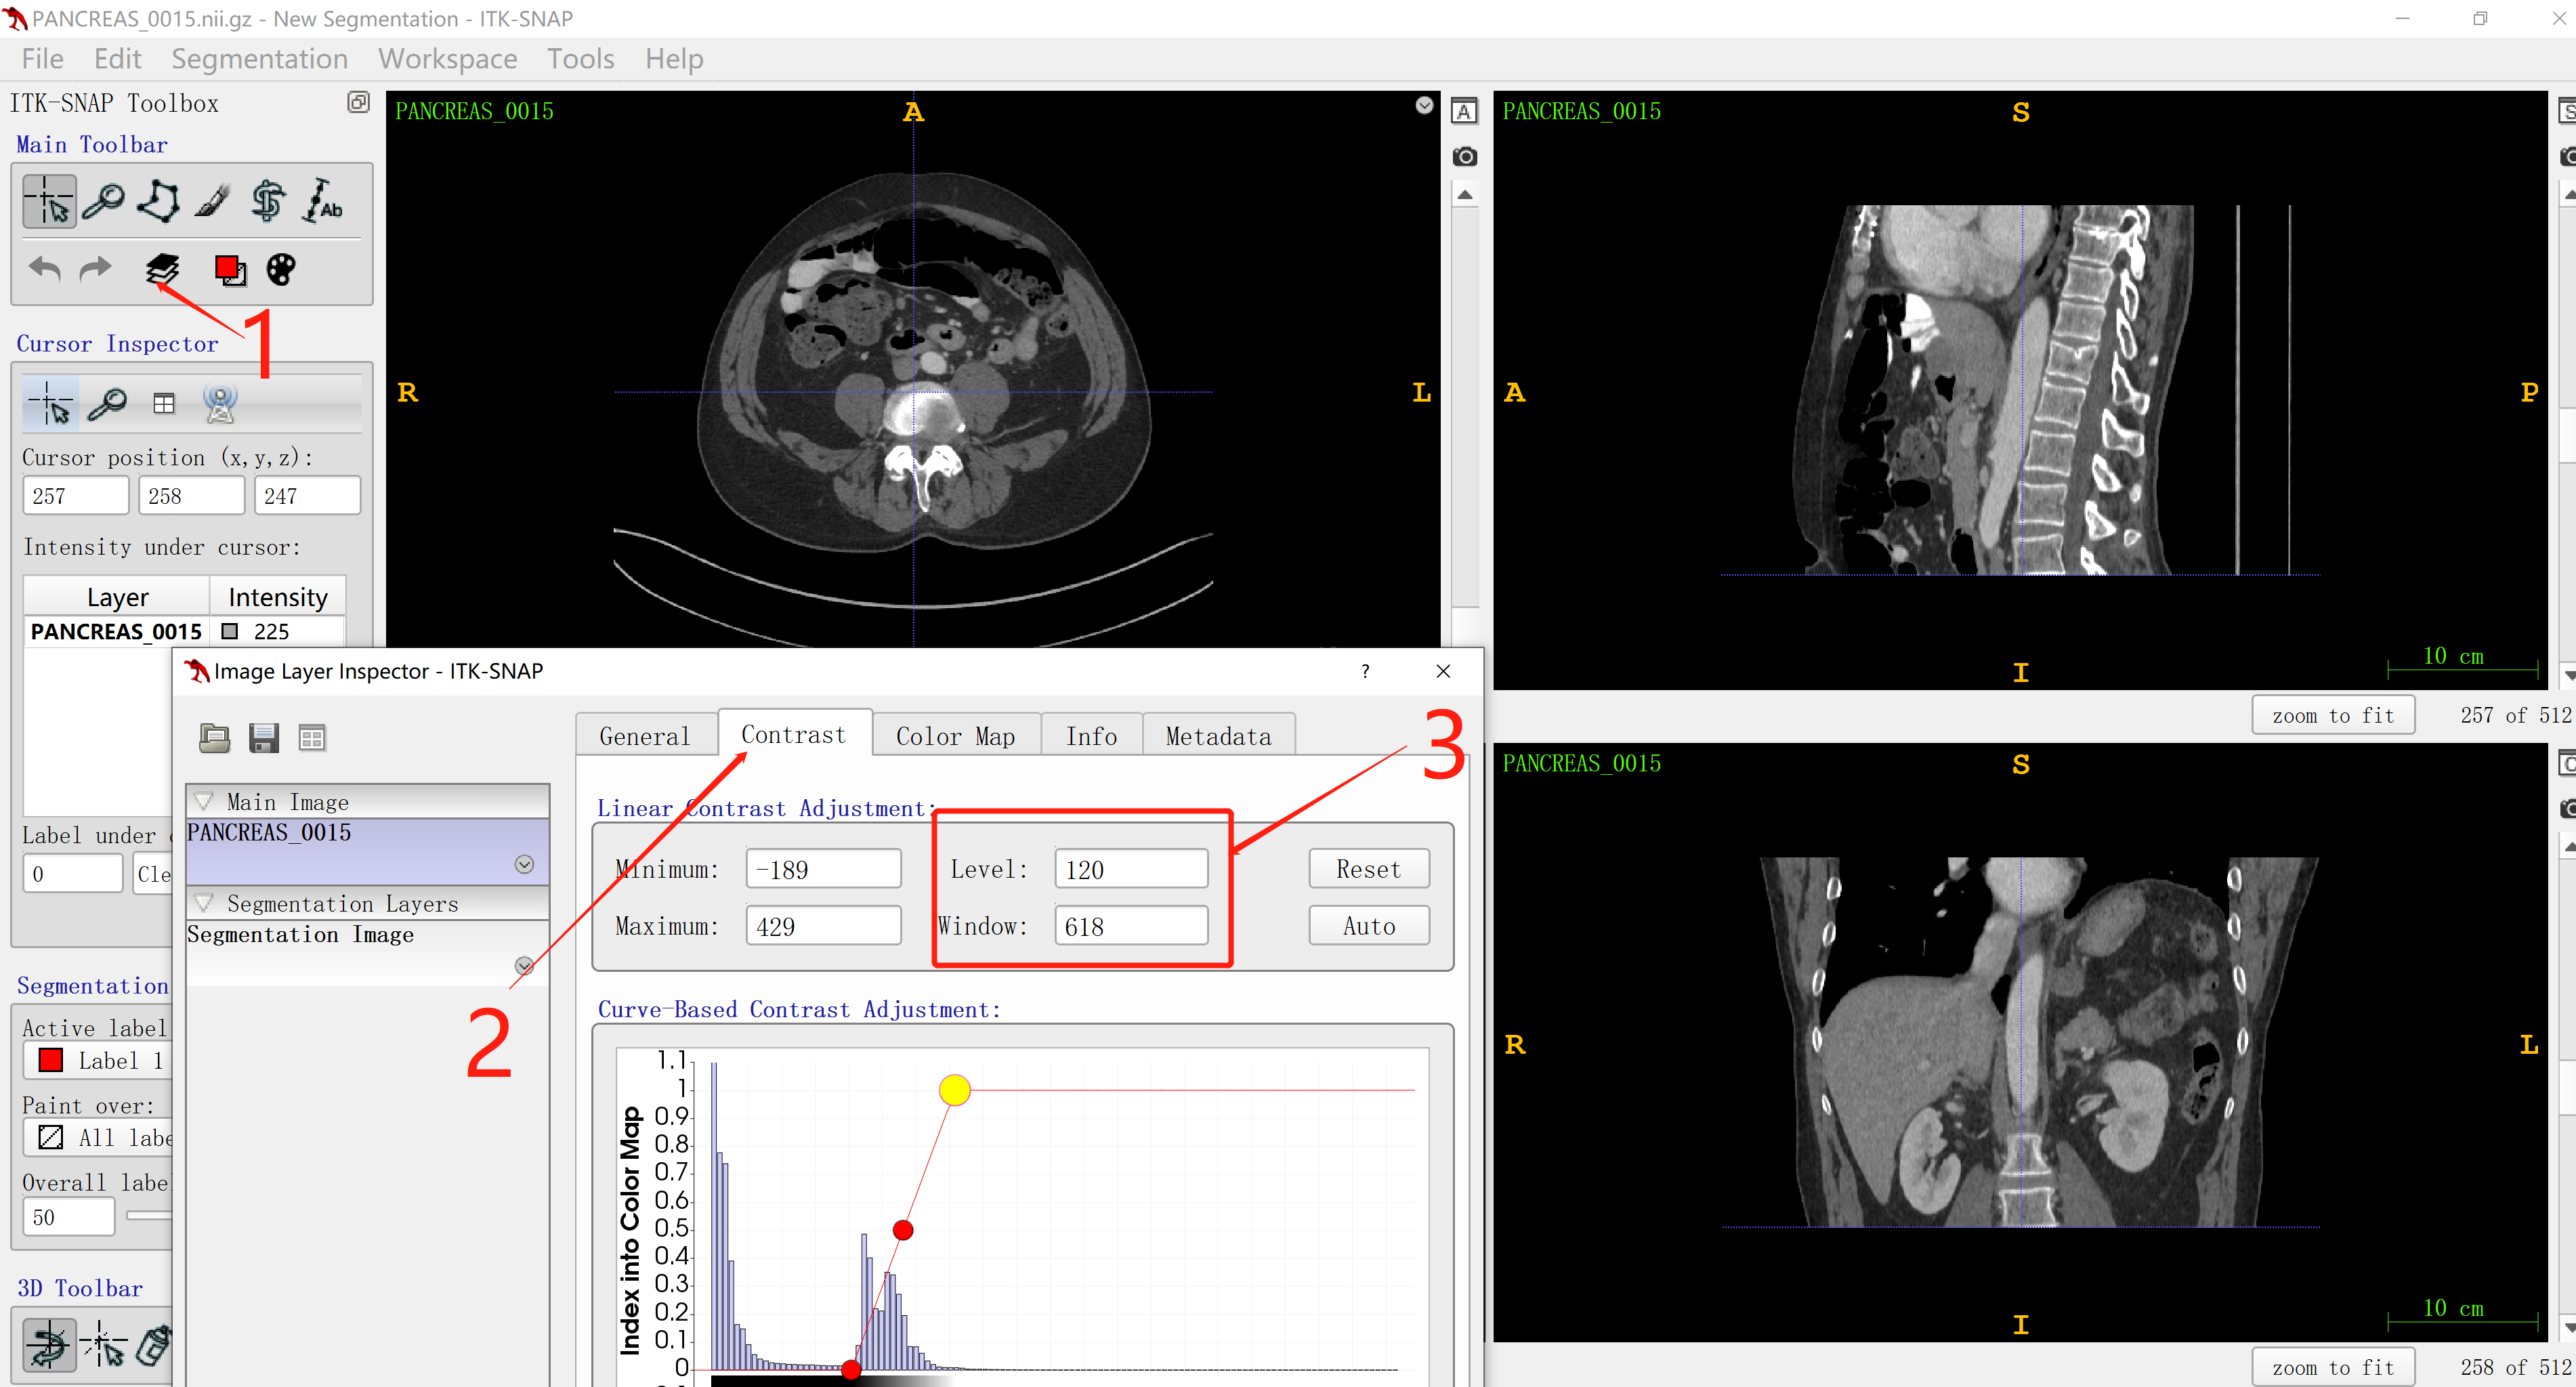2576x1387 pixels.
Task: Toggle the axial view layout button
Action: coord(1464,111)
